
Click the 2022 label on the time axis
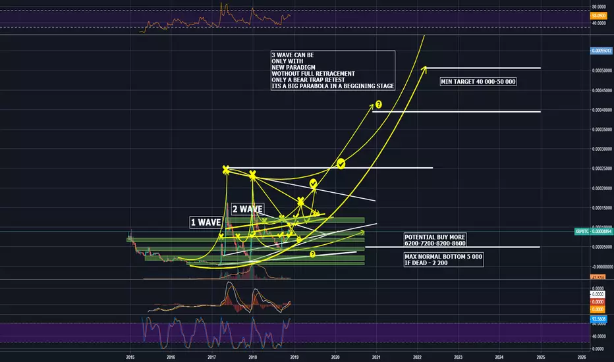(417, 357)
